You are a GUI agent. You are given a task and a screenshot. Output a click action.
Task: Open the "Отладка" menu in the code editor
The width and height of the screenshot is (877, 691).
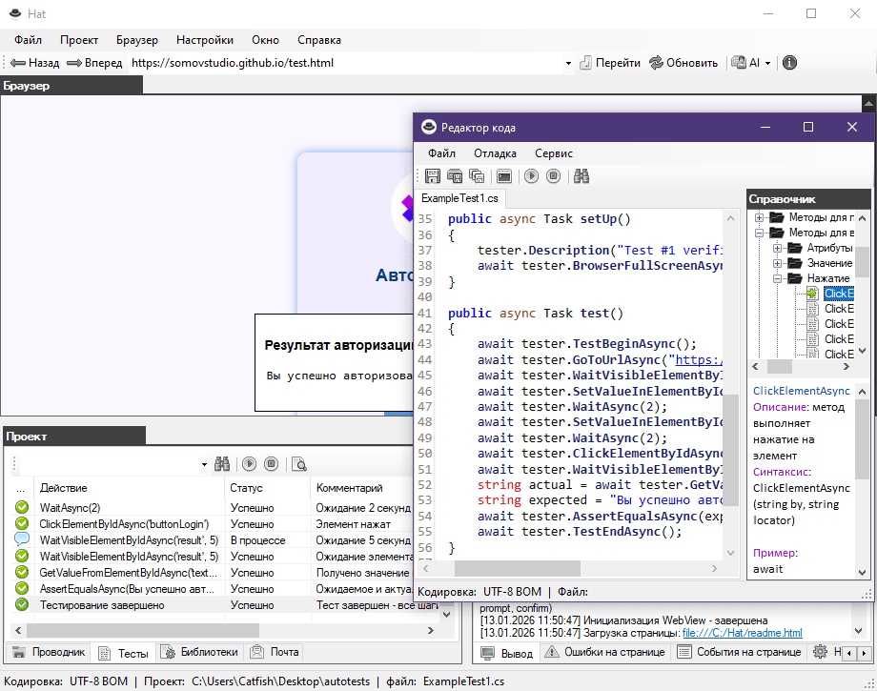pyautogui.click(x=495, y=152)
